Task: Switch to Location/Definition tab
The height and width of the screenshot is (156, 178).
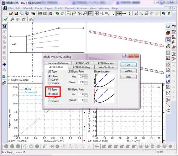Action: click(58, 63)
